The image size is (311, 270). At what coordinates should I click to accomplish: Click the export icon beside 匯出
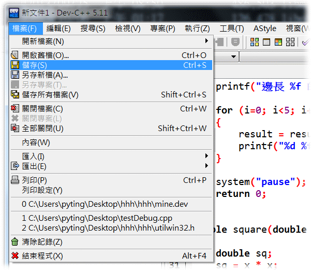15,166
